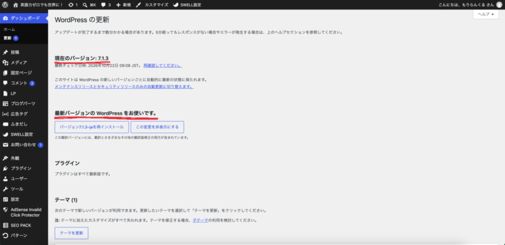The height and width of the screenshot is (245, 505).
Task: Open 固定ページ menu label
Action: click(x=21, y=72)
